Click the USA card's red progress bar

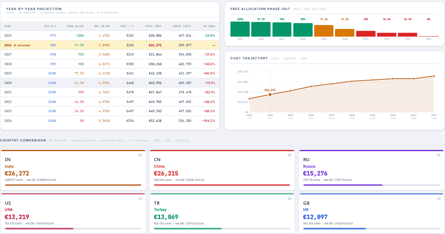pyautogui.click(x=39, y=229)
